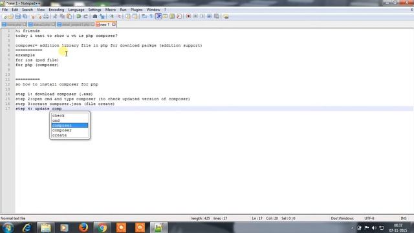The height and width of the screenshot is (233, 414).
Task: Click the Open file toolbar icon
Action: (x=11, y=16)
